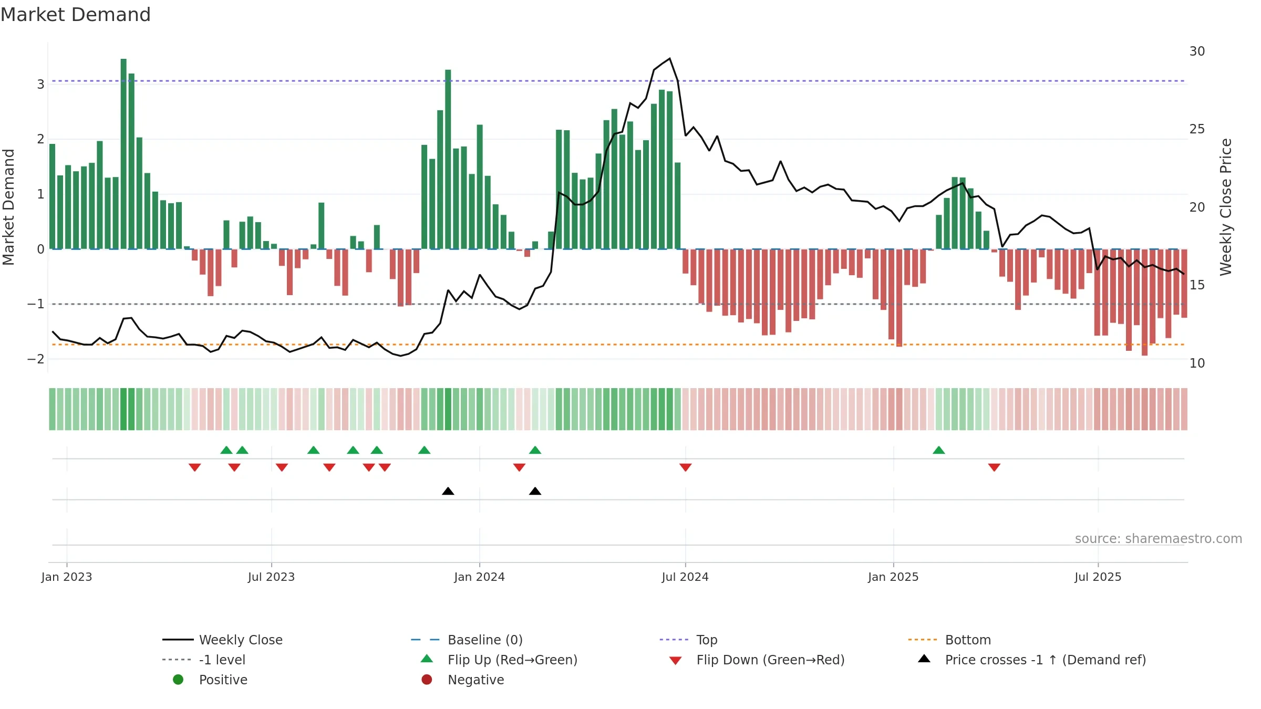
Task: Click the −2 tick on demand axis
Action: tap(36, 359)
